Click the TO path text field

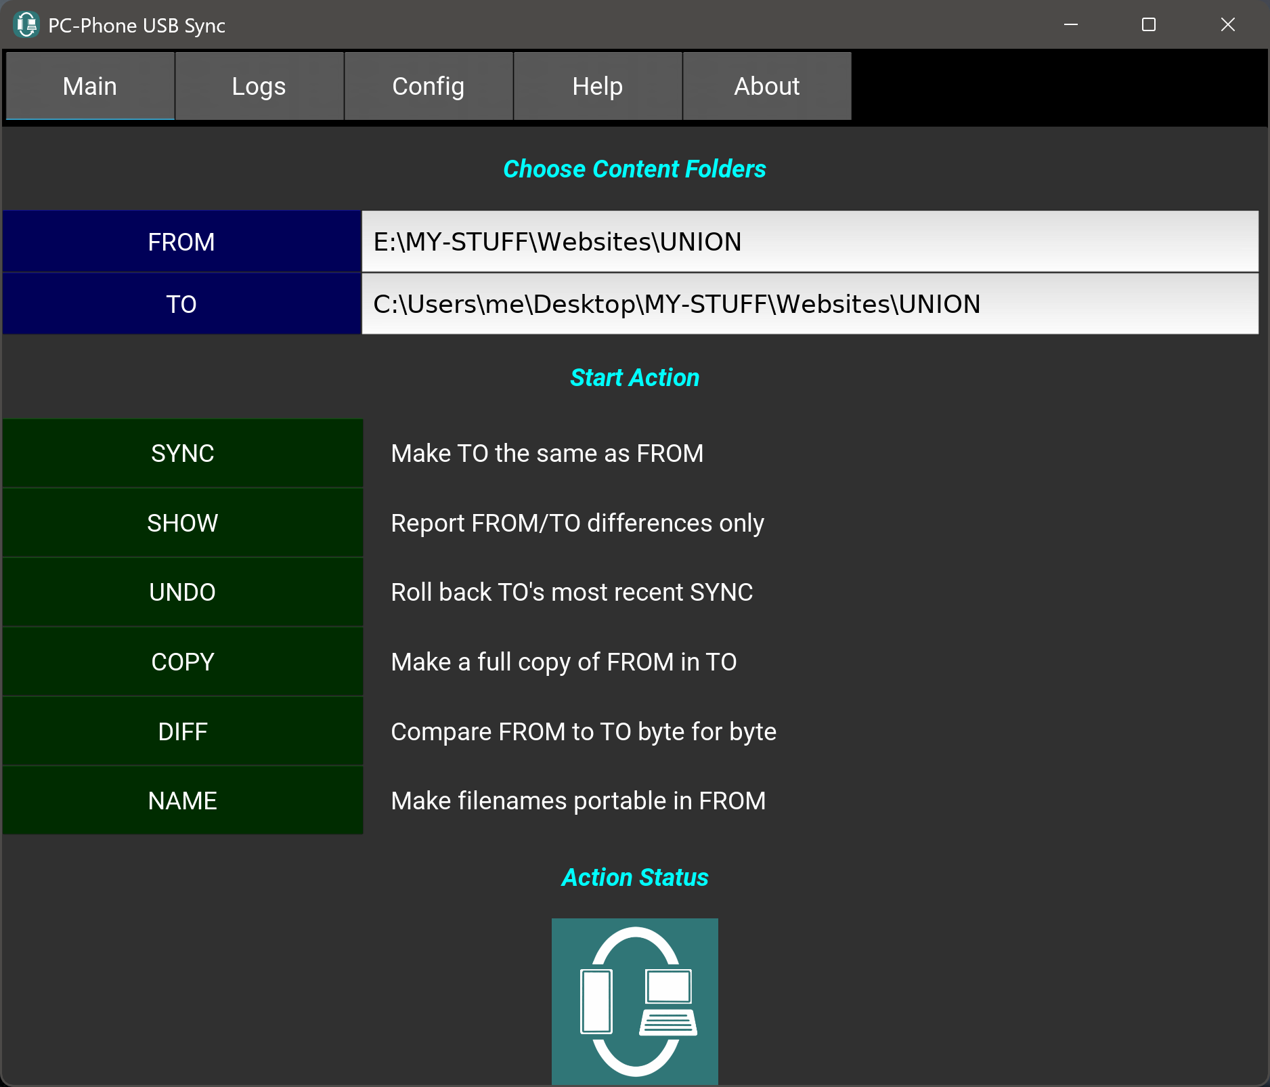[810, 304]
